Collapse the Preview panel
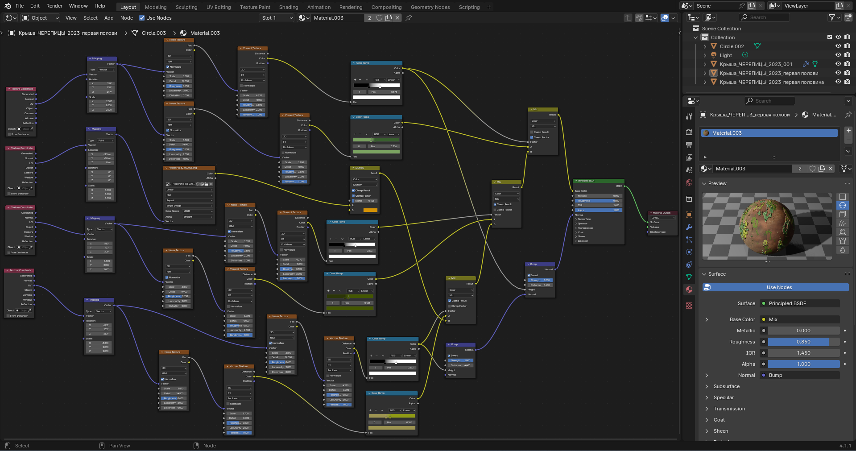The image size is (856, 451). (x=704, y=183)
